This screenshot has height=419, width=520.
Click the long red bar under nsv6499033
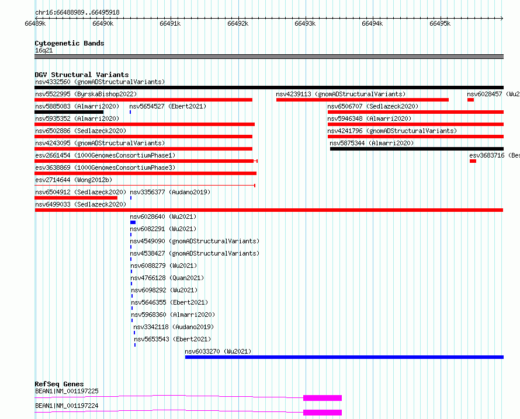(269, 210)
